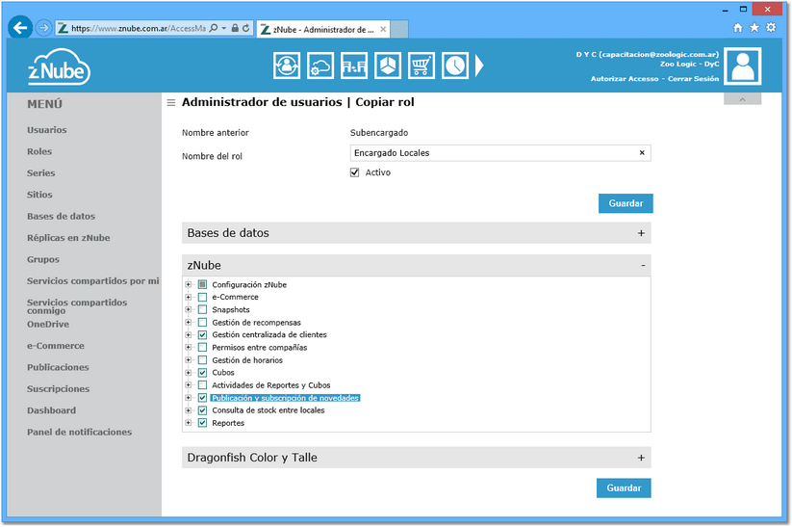This screenshot has width=792, height=527.
Task: Select Publicación y subscripción de novedades item
Action: tap(286, 398)
